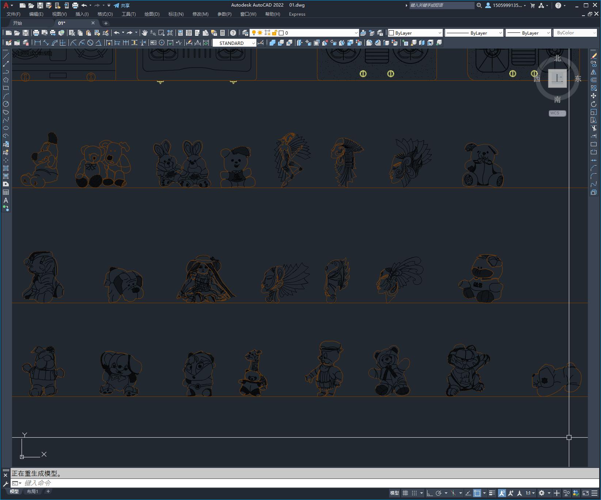
Task: Toggle Clean Screen mode
Action: 586,493
